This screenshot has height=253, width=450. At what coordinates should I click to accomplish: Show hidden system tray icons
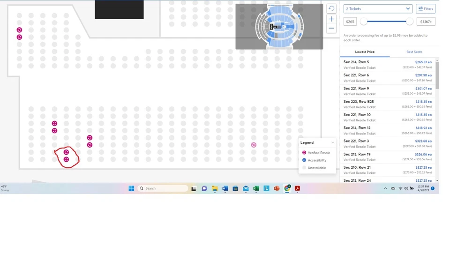click(385, 188)
